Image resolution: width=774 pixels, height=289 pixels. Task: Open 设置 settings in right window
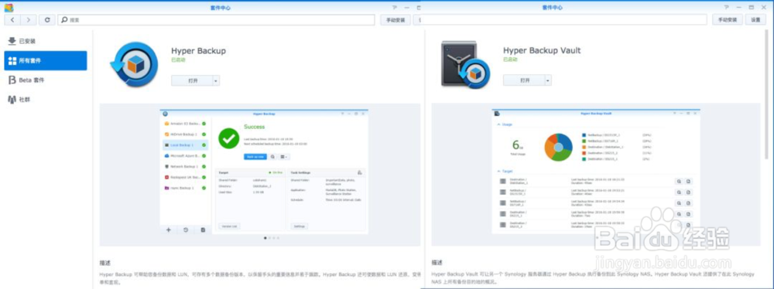(x=755, y=20)
